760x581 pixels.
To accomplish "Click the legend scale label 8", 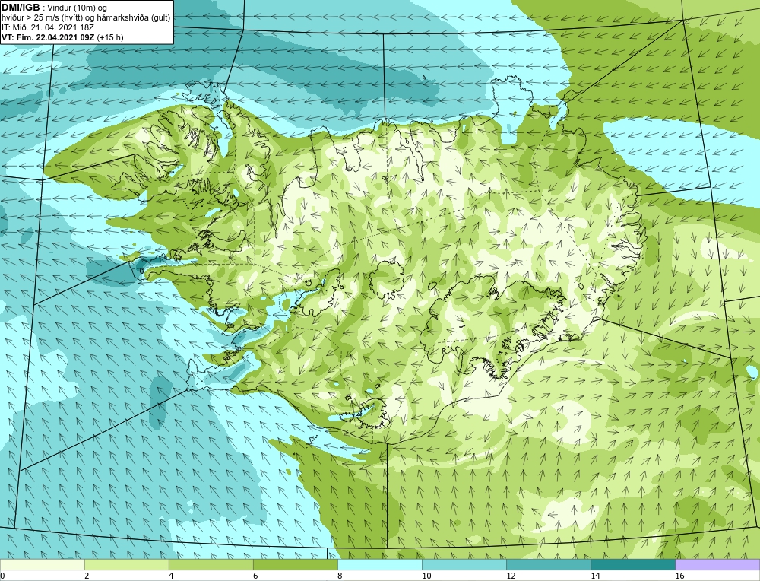I will tap(340, 576).
